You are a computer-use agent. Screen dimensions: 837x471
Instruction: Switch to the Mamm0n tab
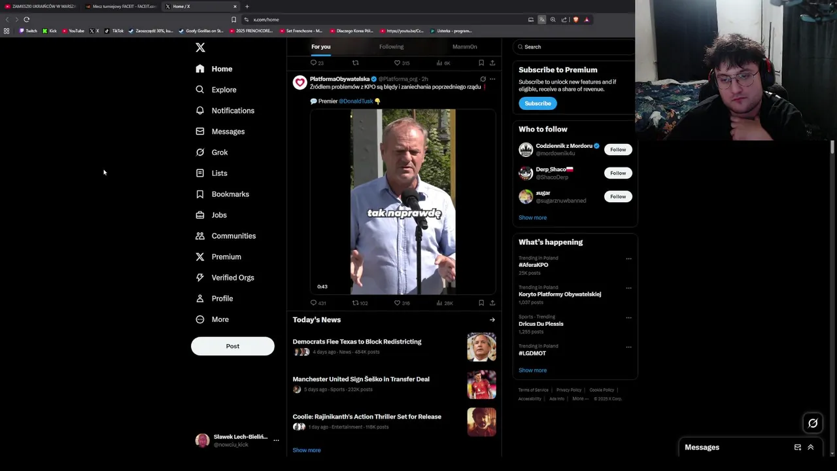(465, 47)
